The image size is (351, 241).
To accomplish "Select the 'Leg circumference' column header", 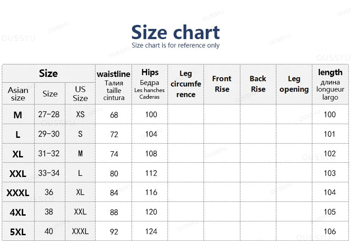I will [186, 84].
